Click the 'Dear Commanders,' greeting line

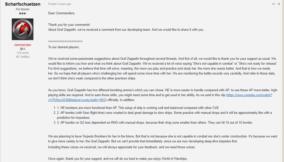pos(61,13)
